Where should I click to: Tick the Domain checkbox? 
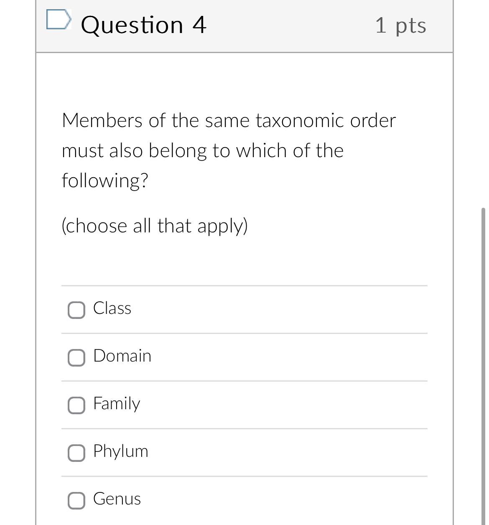pyautogui.click(x=76, y=357)
